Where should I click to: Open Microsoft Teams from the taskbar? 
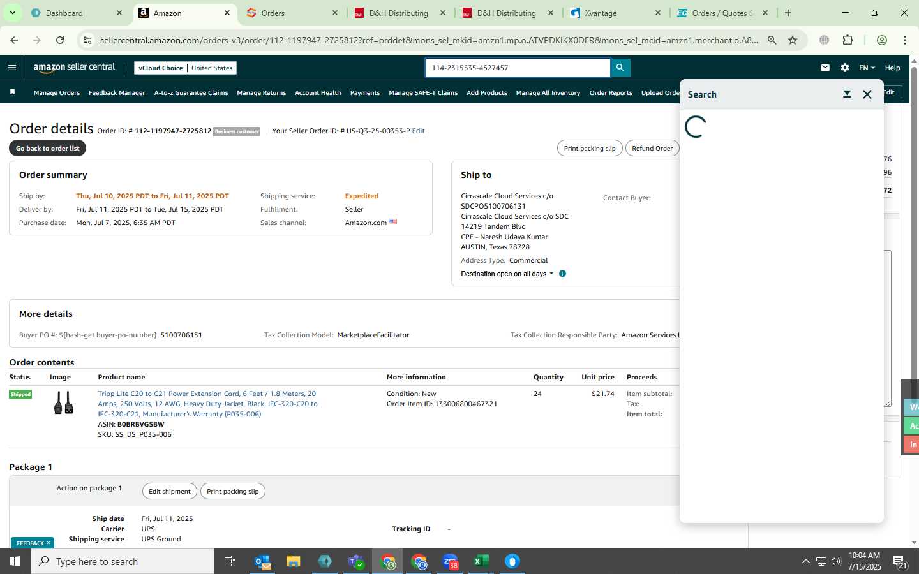[x=356, y=561]
